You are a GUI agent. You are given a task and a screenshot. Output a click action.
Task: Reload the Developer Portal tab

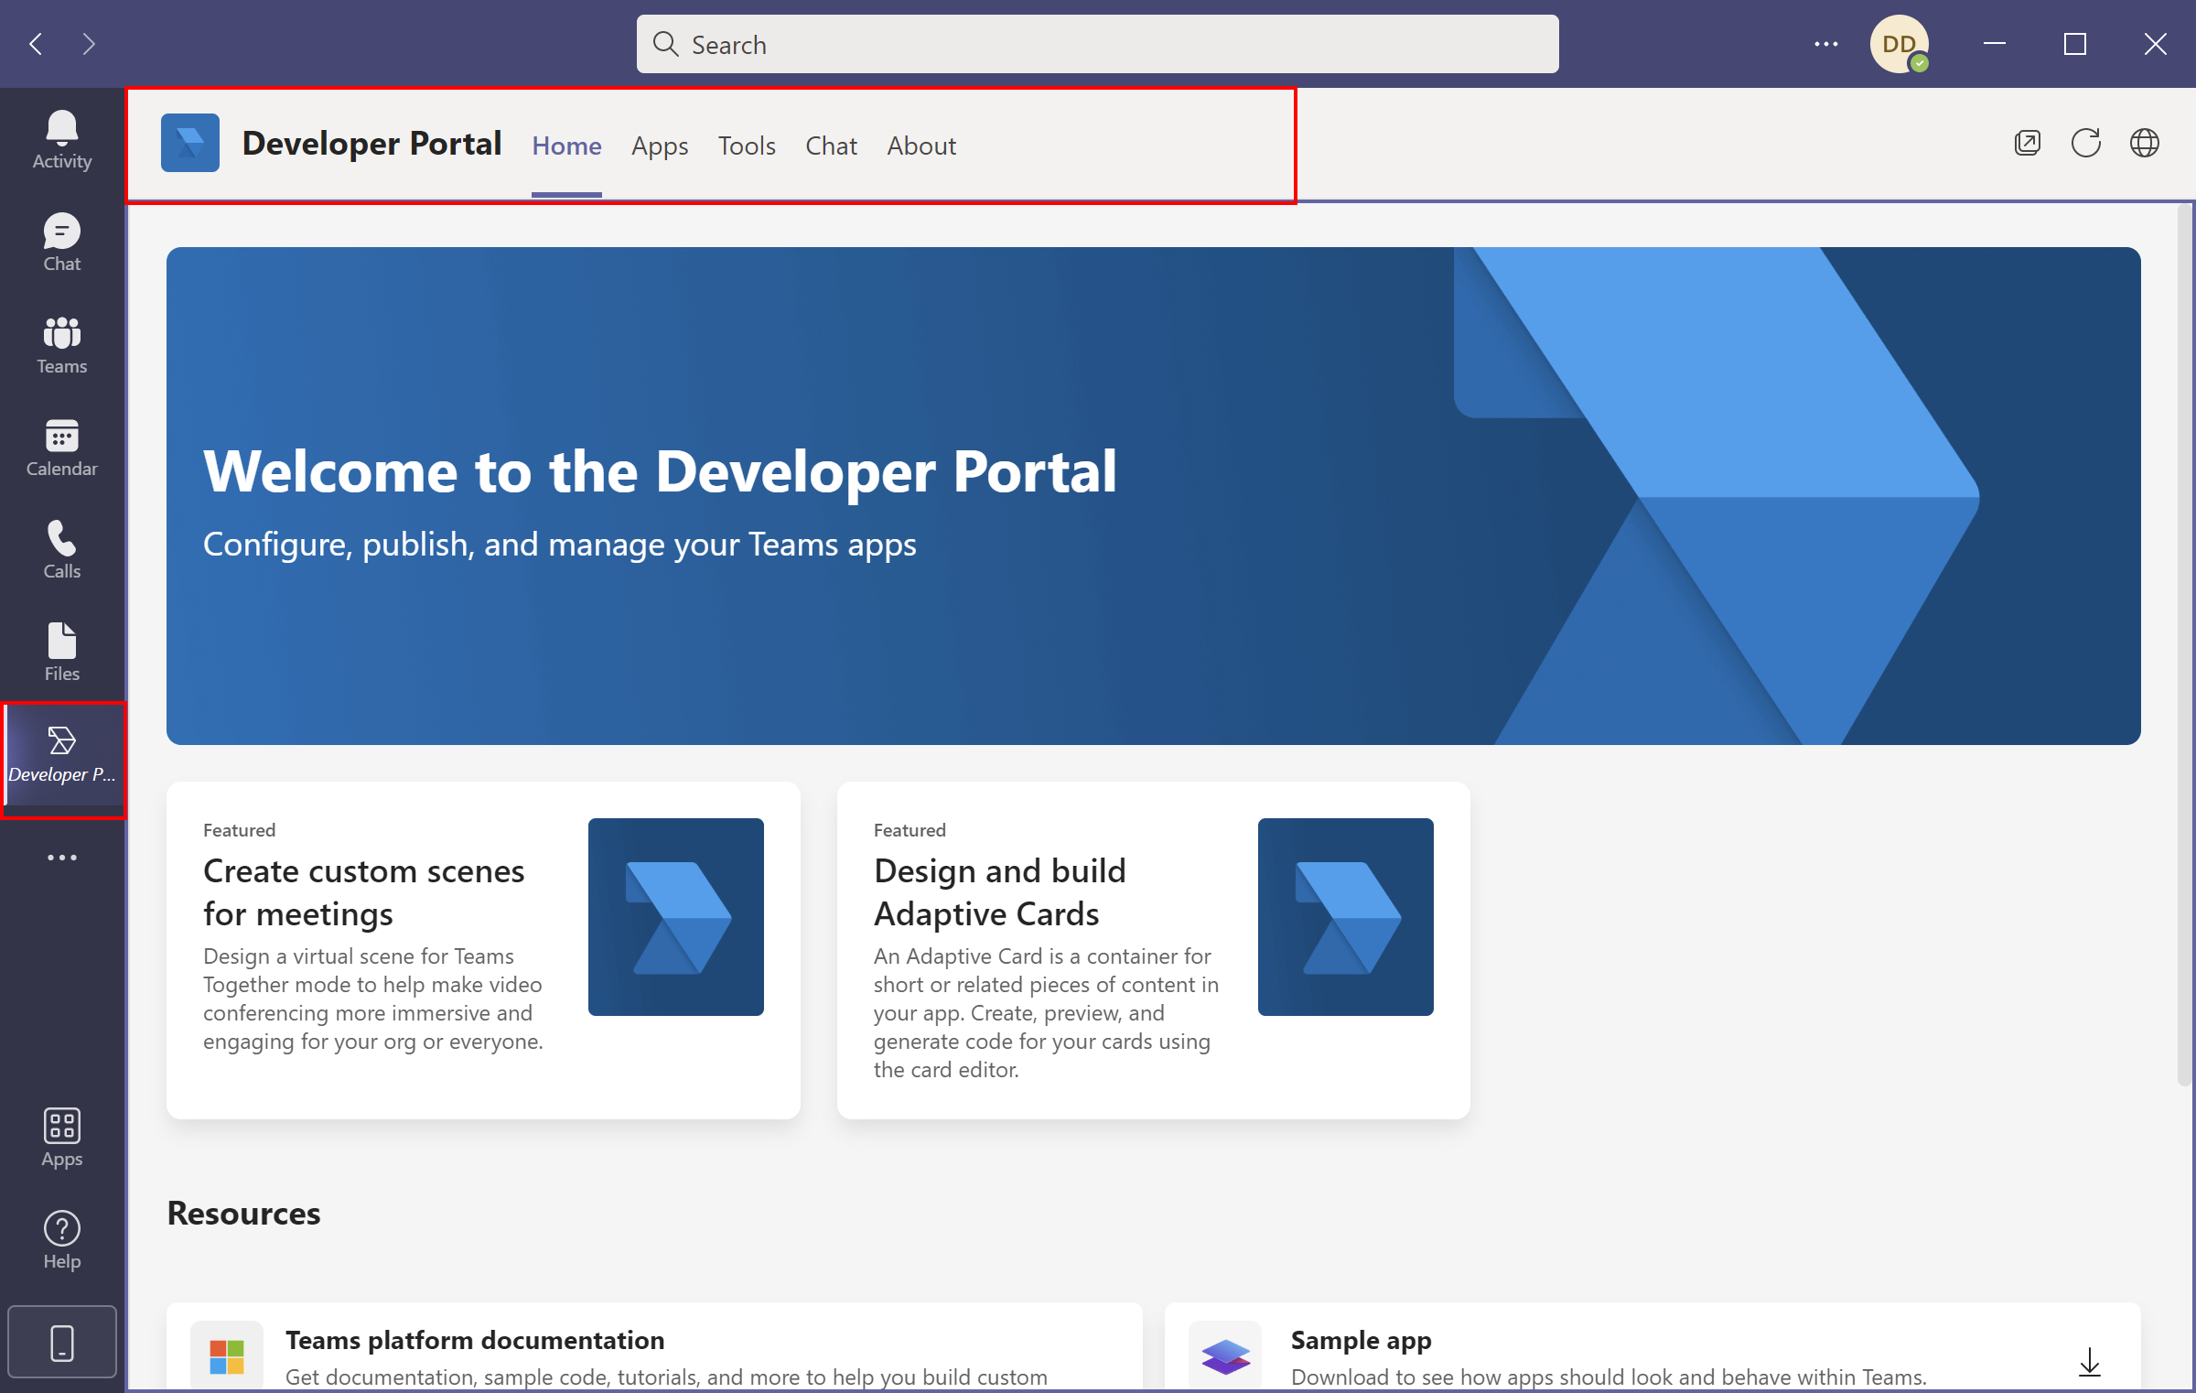(2085, 144)
